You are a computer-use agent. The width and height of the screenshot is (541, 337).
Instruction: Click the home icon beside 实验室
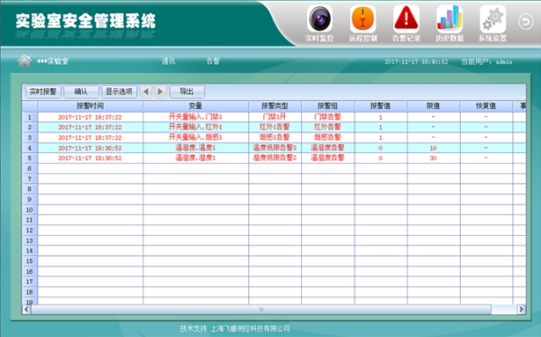(24, 61)
